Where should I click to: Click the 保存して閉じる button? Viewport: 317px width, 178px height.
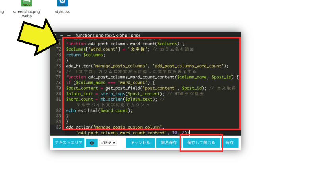tap(201, 143)
